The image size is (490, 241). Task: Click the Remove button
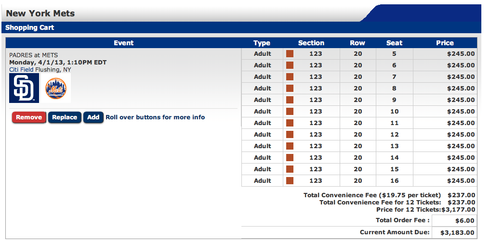[x=29, y=117]
